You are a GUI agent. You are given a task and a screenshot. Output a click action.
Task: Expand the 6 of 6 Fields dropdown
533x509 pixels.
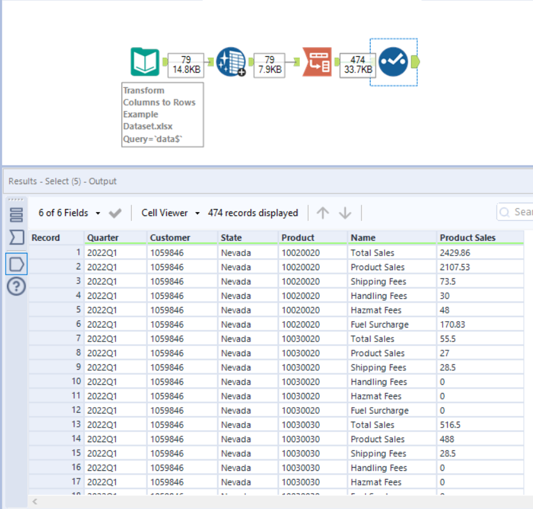[69, 213]
